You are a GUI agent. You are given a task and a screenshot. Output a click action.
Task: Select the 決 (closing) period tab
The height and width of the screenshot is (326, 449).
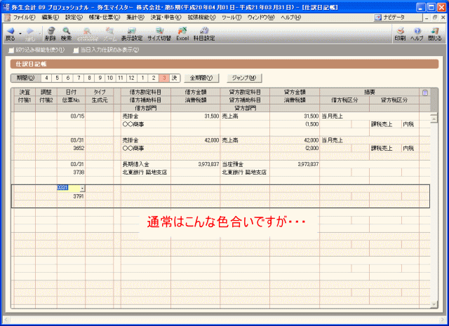click(x=174, y=78)
